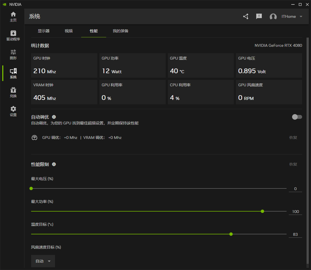This screenshot has height=270, width=311.
Task: Click the 系统 (System) sidebar icon
Action: pyautogui.click(x=13, y=73)
